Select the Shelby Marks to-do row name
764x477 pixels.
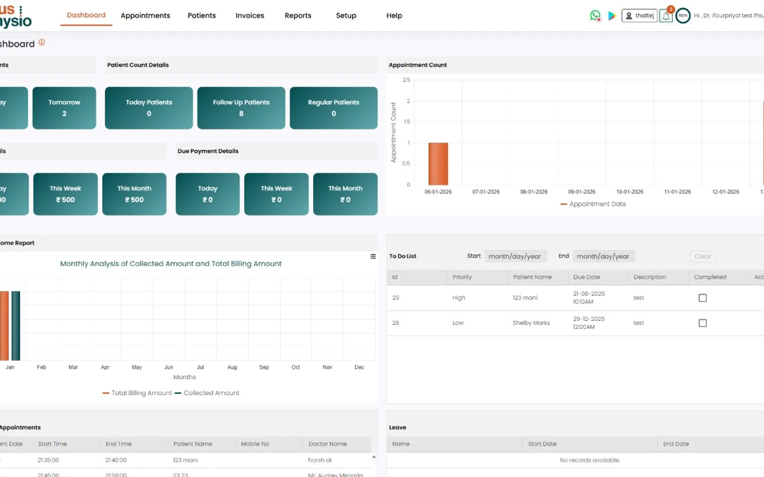(x=531, y=323)
